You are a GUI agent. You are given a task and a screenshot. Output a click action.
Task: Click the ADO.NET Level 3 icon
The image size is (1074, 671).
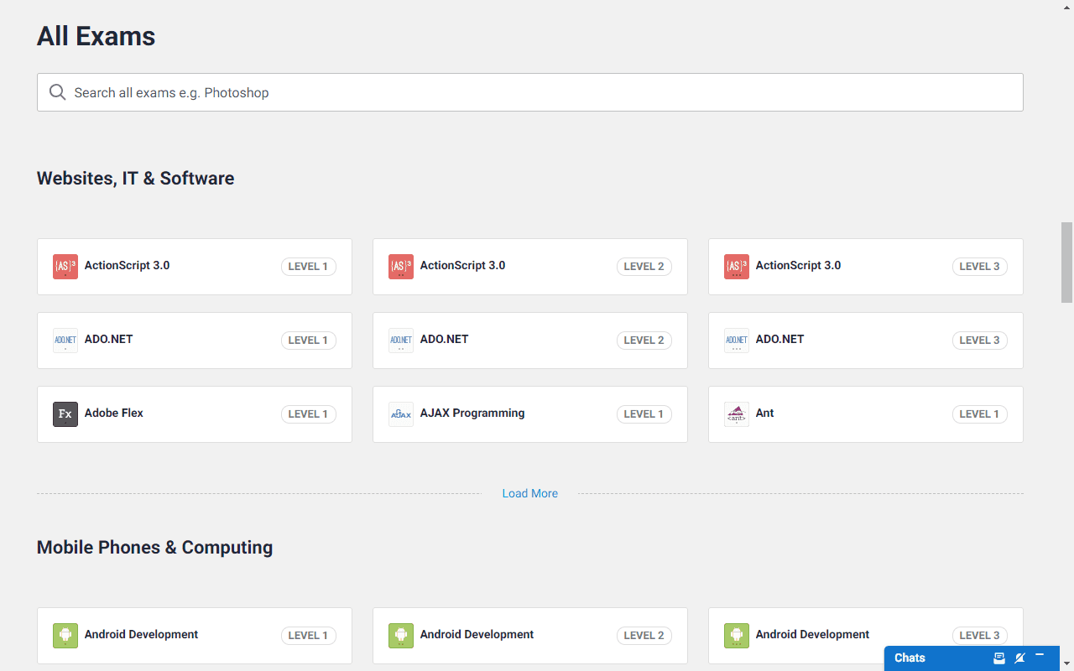[737, 341]
